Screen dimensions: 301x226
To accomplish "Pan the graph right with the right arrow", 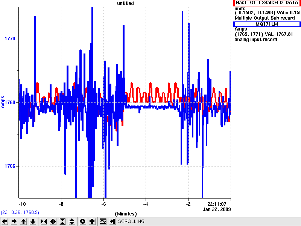I will (x=14, y=221).
